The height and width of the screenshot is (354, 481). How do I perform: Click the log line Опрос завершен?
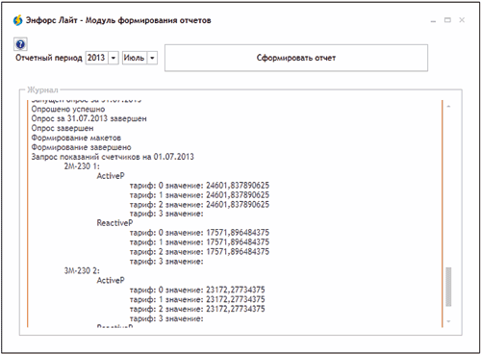[63, 128]
